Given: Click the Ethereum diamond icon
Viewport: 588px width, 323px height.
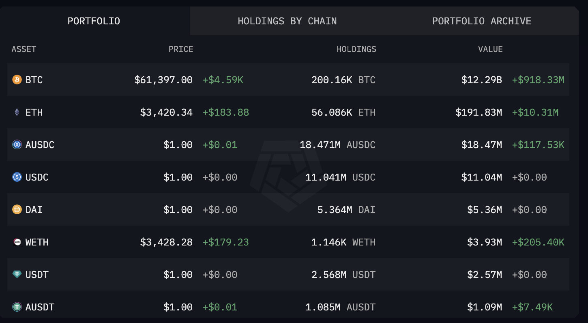Looking at the screenshot, I should (17, 112).
